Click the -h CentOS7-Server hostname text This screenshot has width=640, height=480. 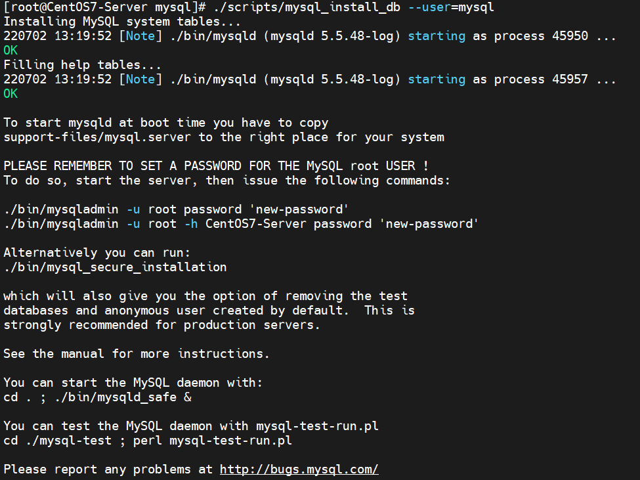click(245, 224)
